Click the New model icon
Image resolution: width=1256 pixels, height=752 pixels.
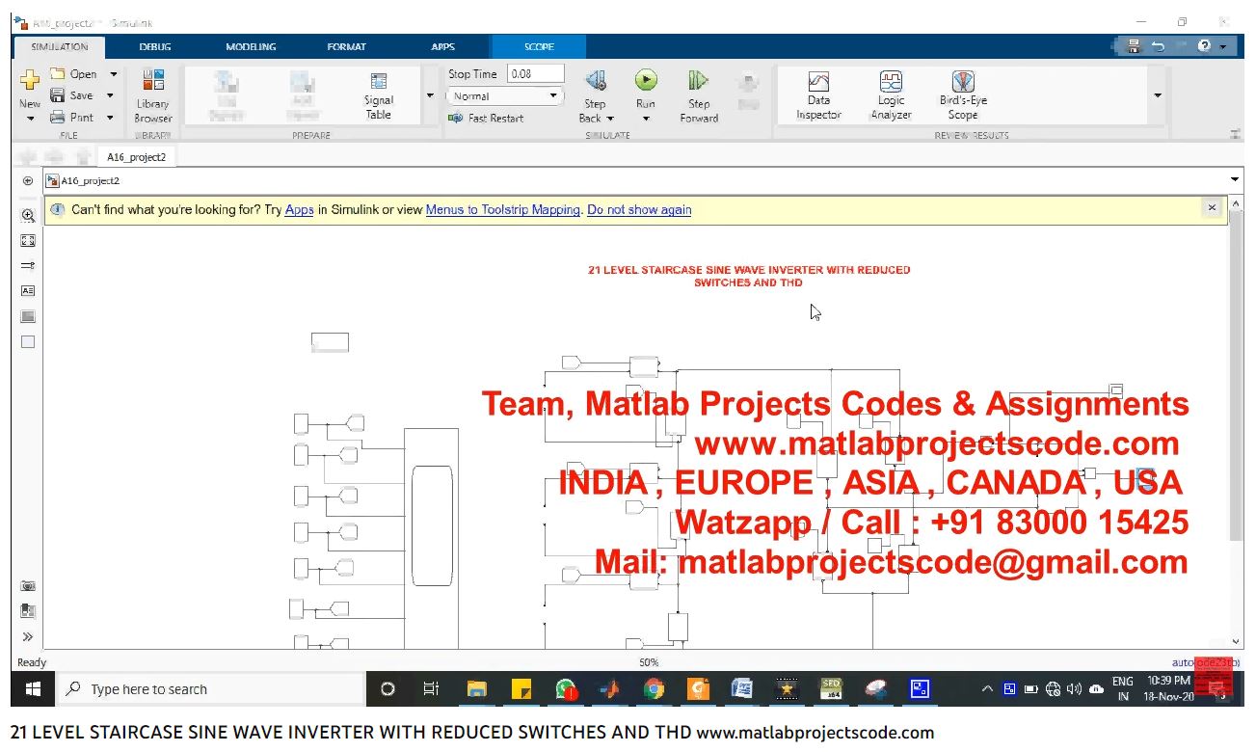30,80
